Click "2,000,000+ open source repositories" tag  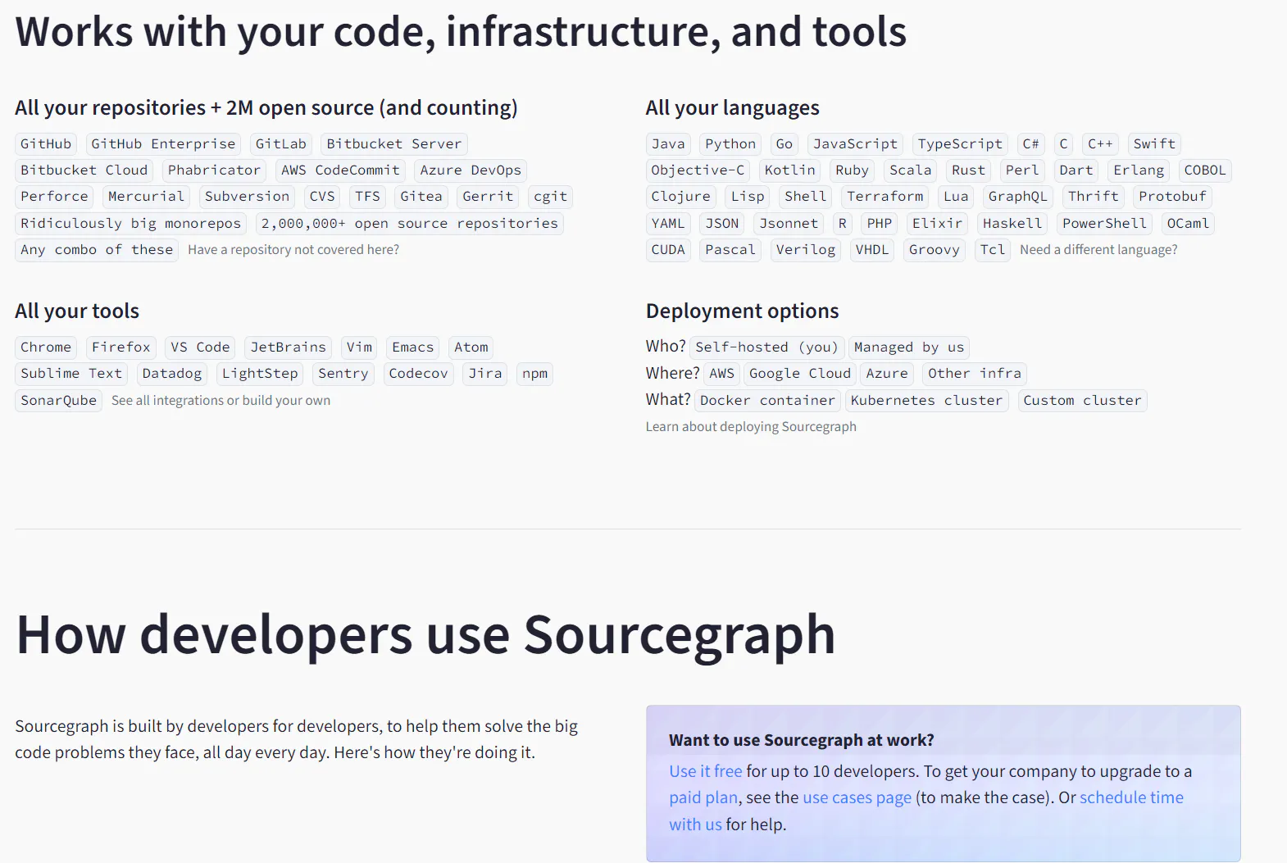point(410,223)
